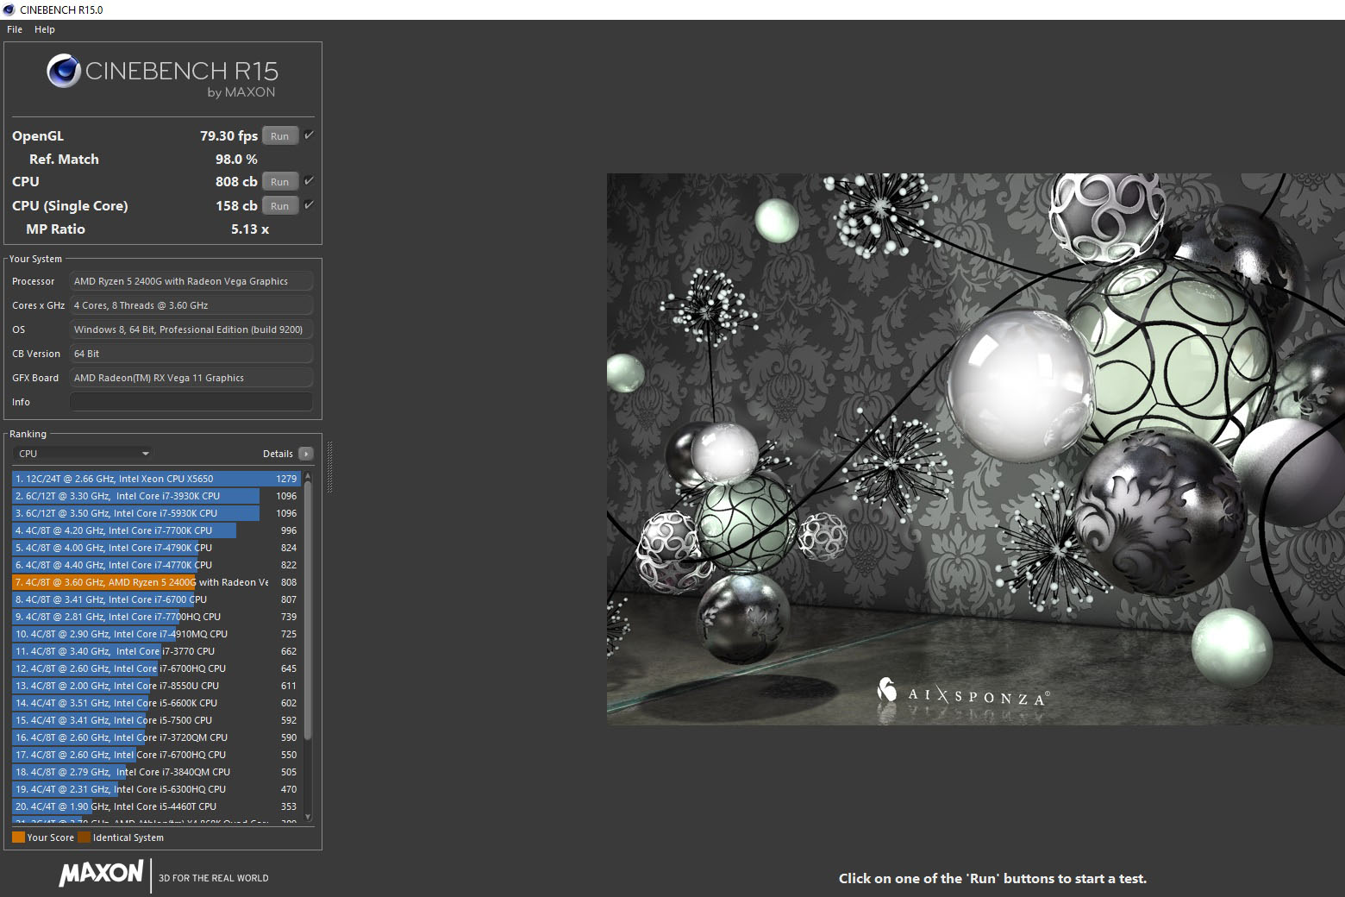Run the CPU (Single Core) test
This screenshot has width=1345, height=897.
pos(280,206)
